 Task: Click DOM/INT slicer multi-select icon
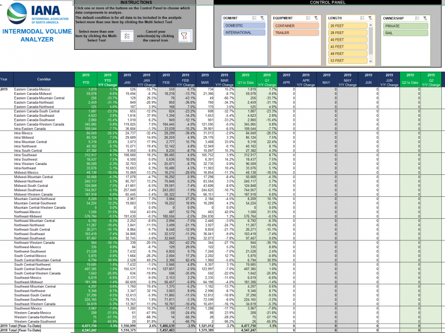pos(254,18)
